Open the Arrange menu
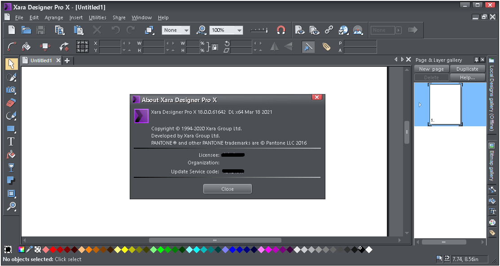Image resolution: width=500 pixels, height=266 pixels. [53, 17]
